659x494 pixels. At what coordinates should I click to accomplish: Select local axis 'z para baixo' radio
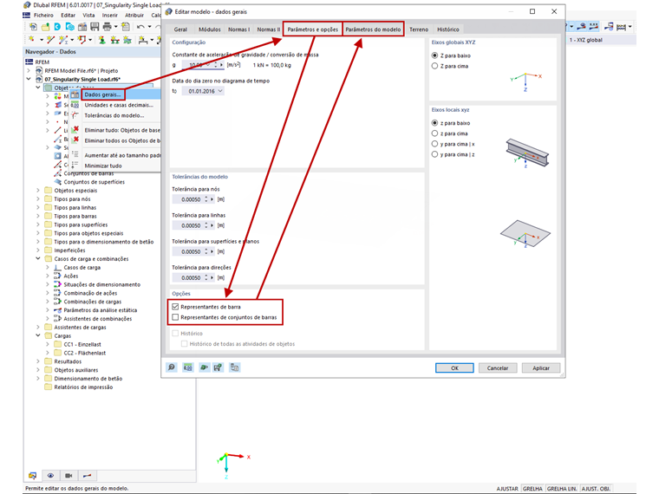point(434,123)
